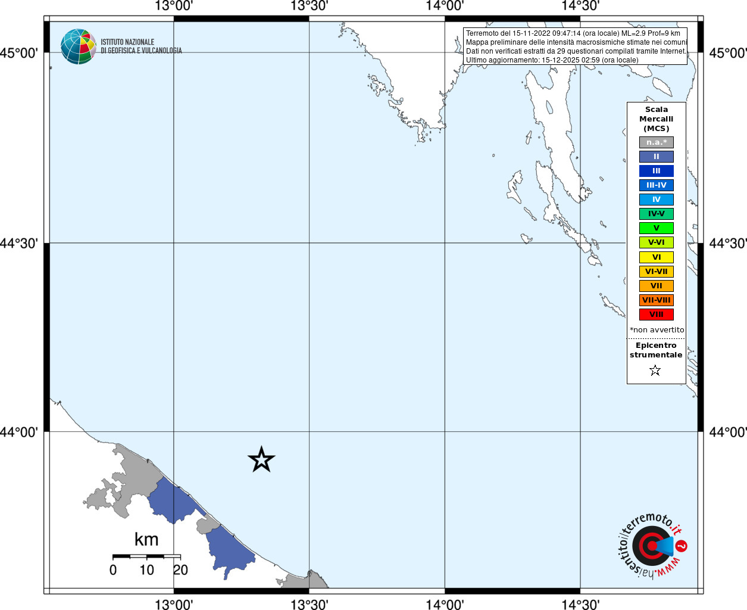Click the scale bar value '10'
The width and height of the screenshot is (747, 610).
point(146,570)
